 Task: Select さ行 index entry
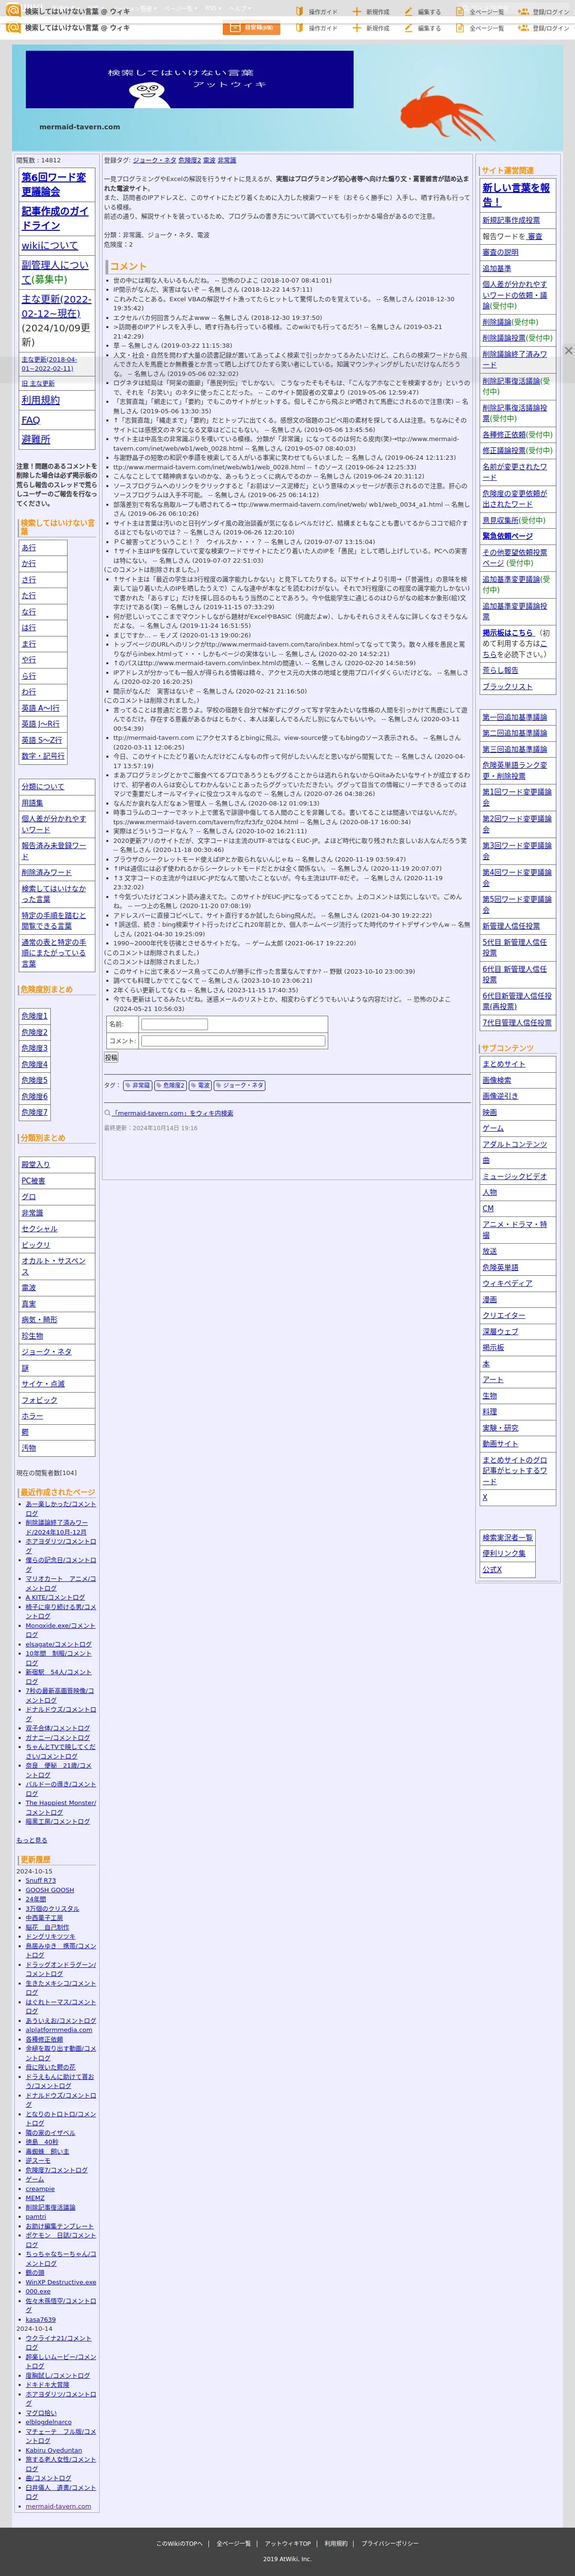tap(29, 580)
